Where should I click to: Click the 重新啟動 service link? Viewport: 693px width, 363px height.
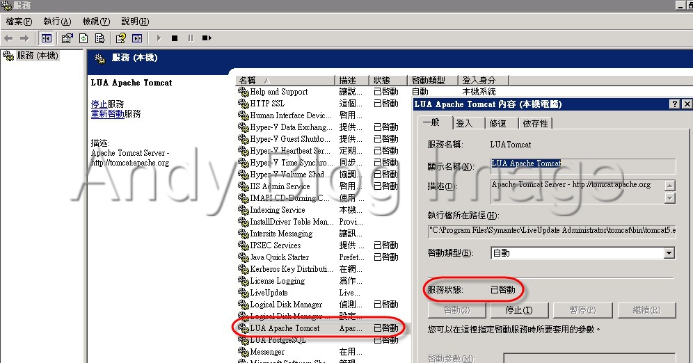pyautogui.click(x=107, y=114)
